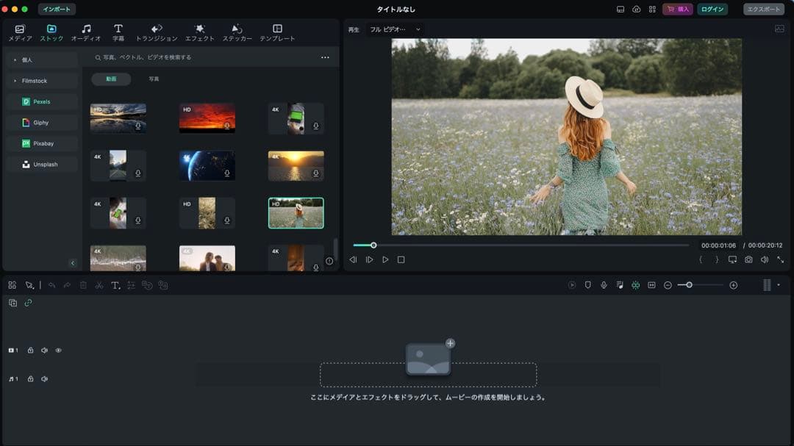Mute audio track 1
This screenshot has width=794, height=446.
click(44, 379)
